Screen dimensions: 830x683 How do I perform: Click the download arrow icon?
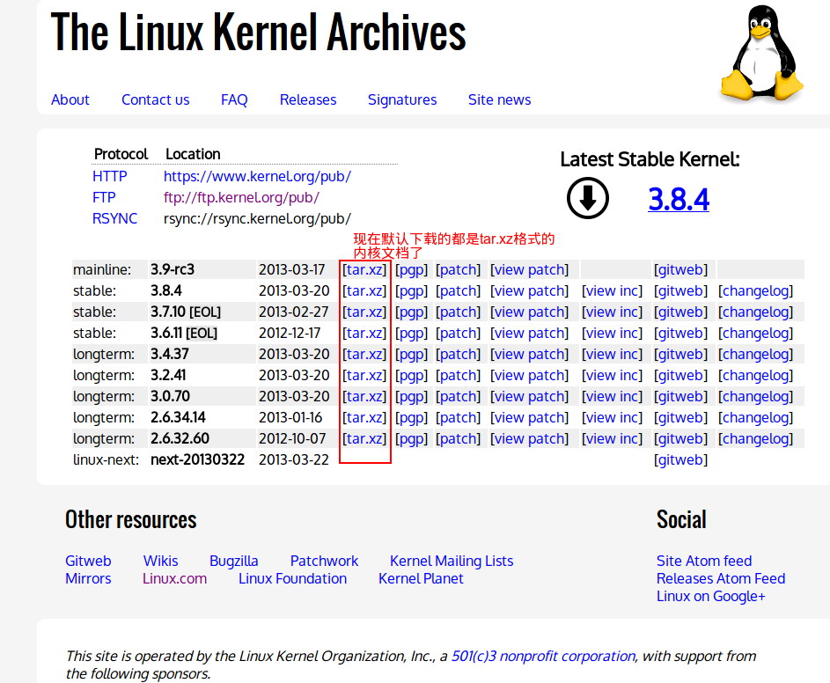coord(587,199)
